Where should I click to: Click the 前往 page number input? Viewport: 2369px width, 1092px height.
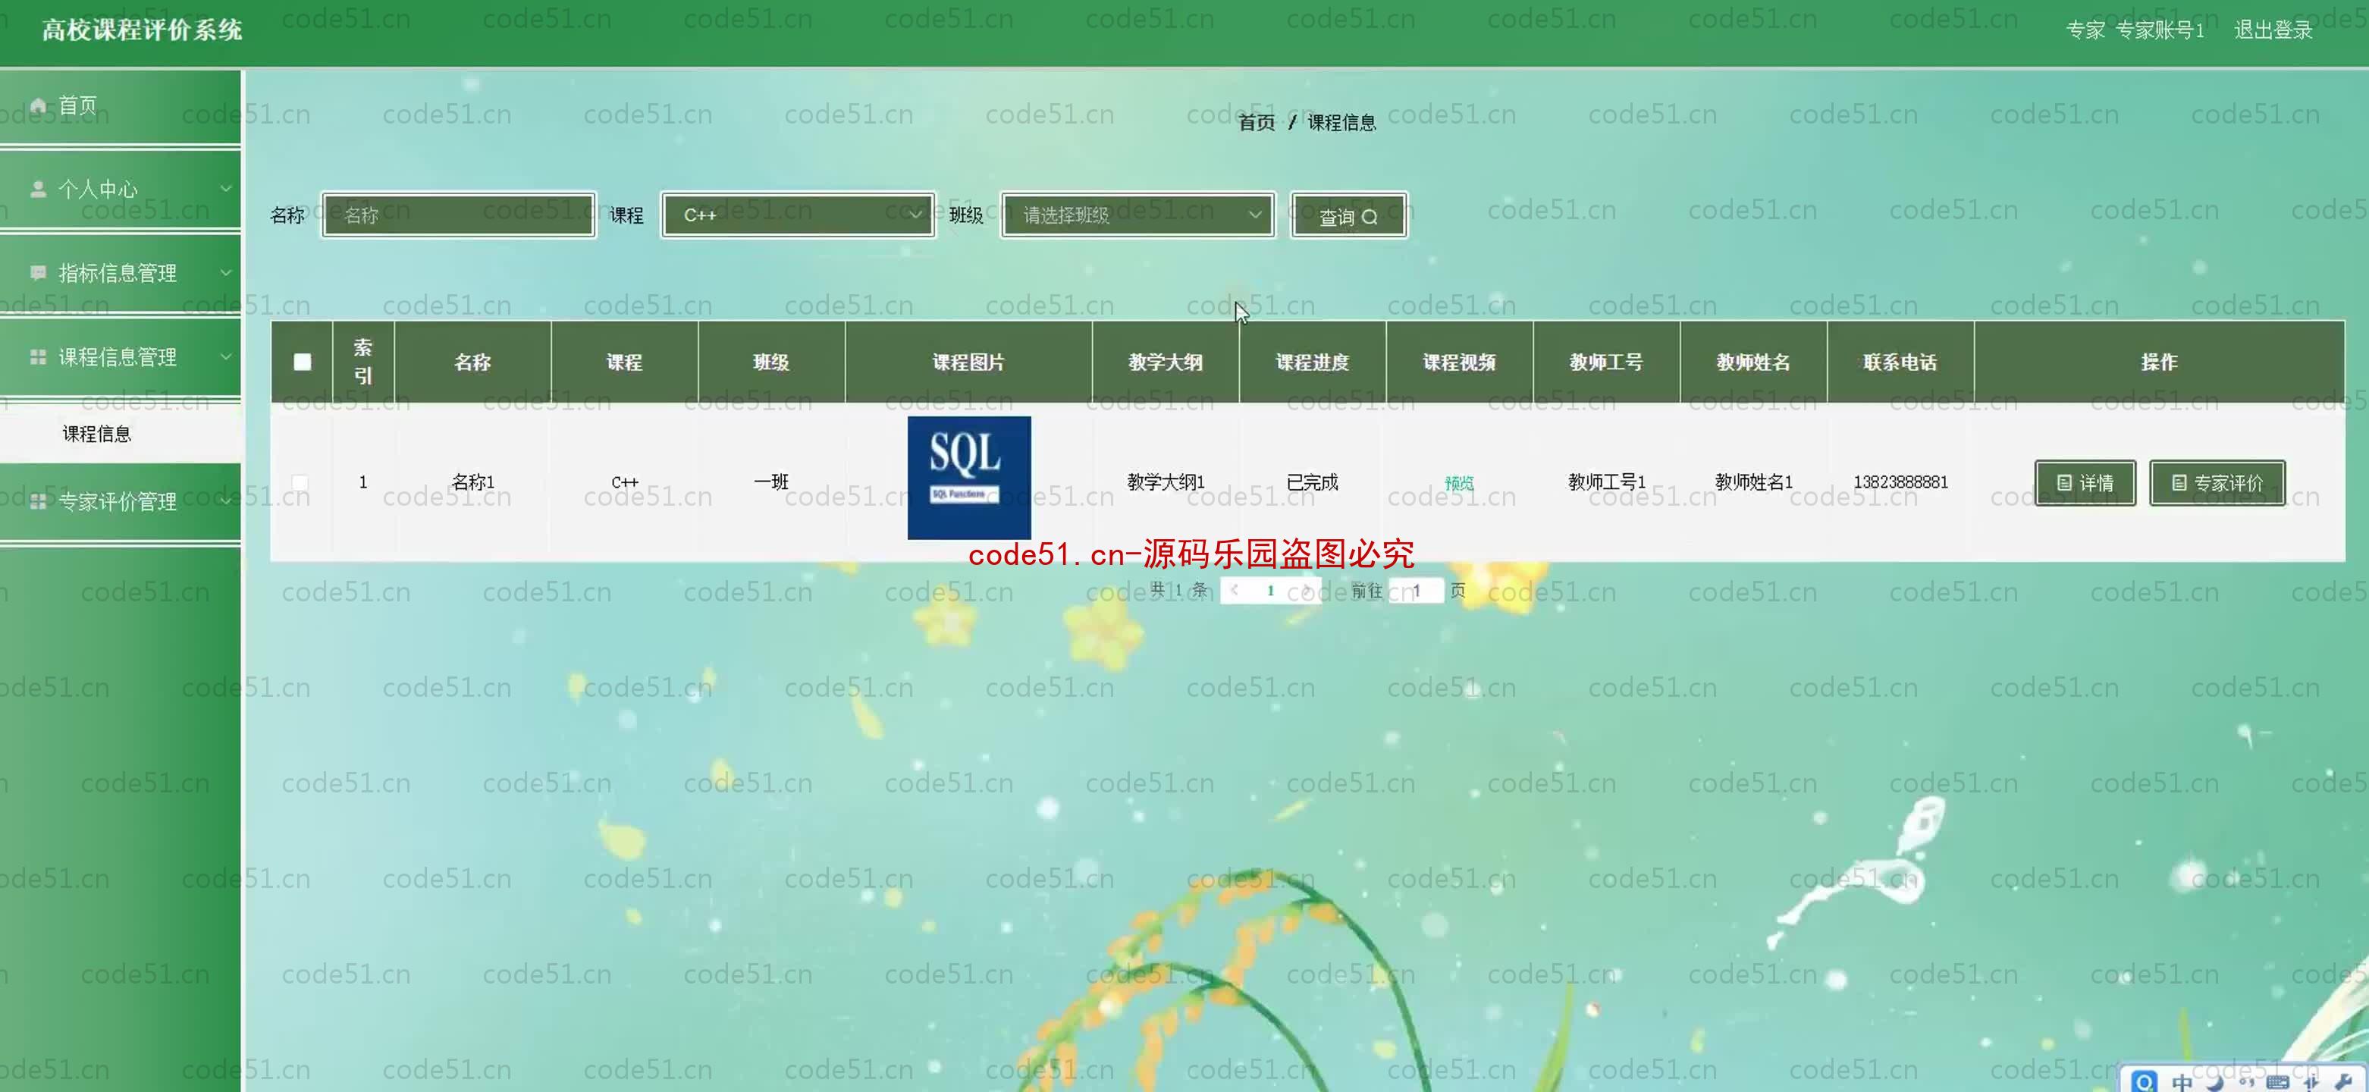pos(1417,591)
